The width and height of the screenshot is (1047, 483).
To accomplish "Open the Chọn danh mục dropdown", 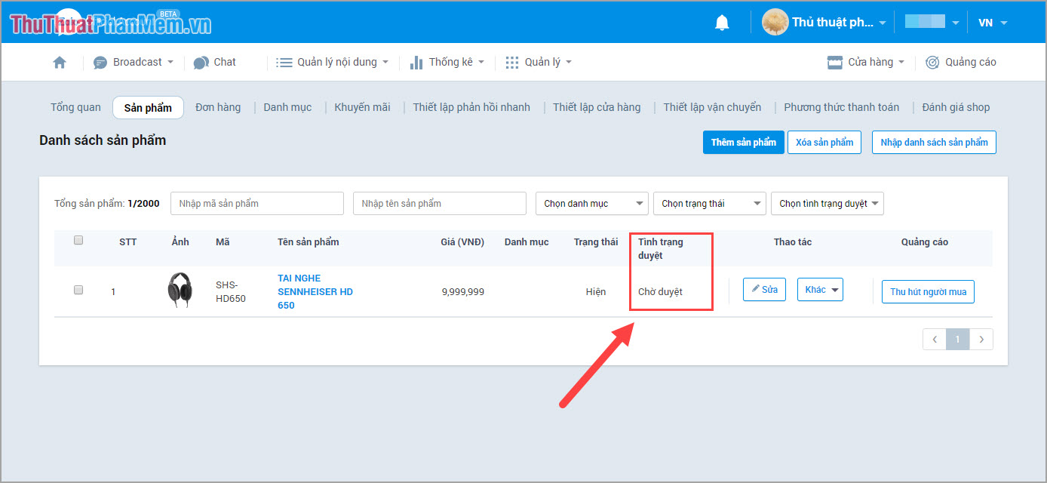I will pos(591,203).
